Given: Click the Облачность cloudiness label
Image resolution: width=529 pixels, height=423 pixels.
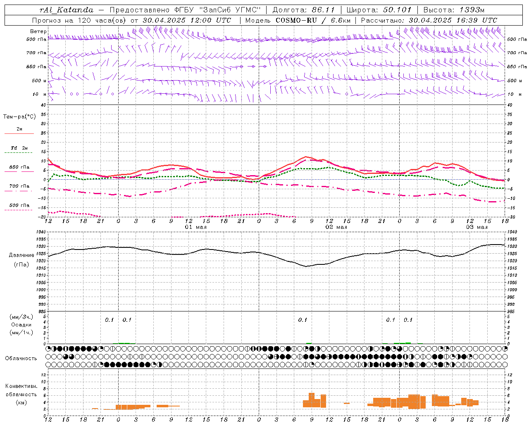Looking at the screenshot, I should [x=21, y=359].
